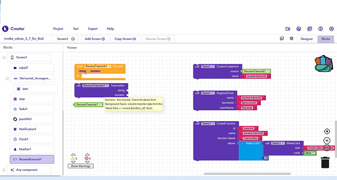Click the Show Warnings button

pos(81,166)
